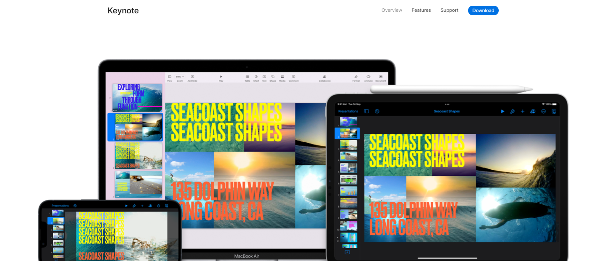Tap the Presentations back link on the iPad
Screen dimensions: 606x261
tap(348, 111)
